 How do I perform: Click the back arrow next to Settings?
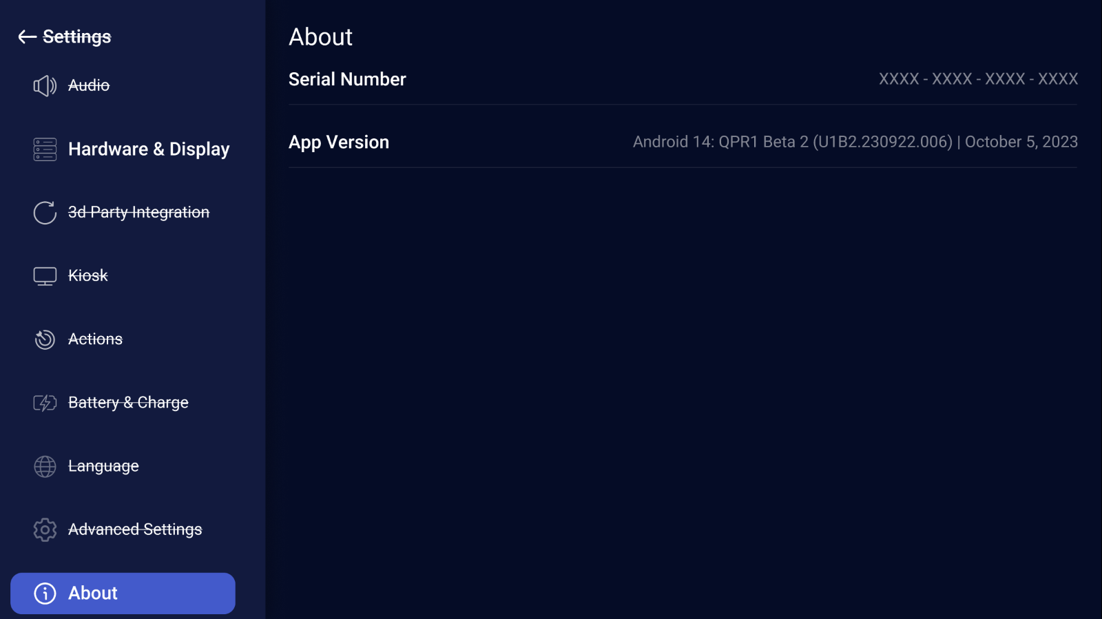tap(27, 37)
